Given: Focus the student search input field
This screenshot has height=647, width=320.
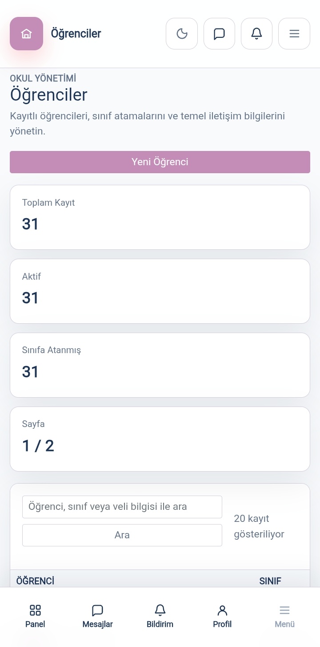Looking at the screenshot, I should click(122, 507).
